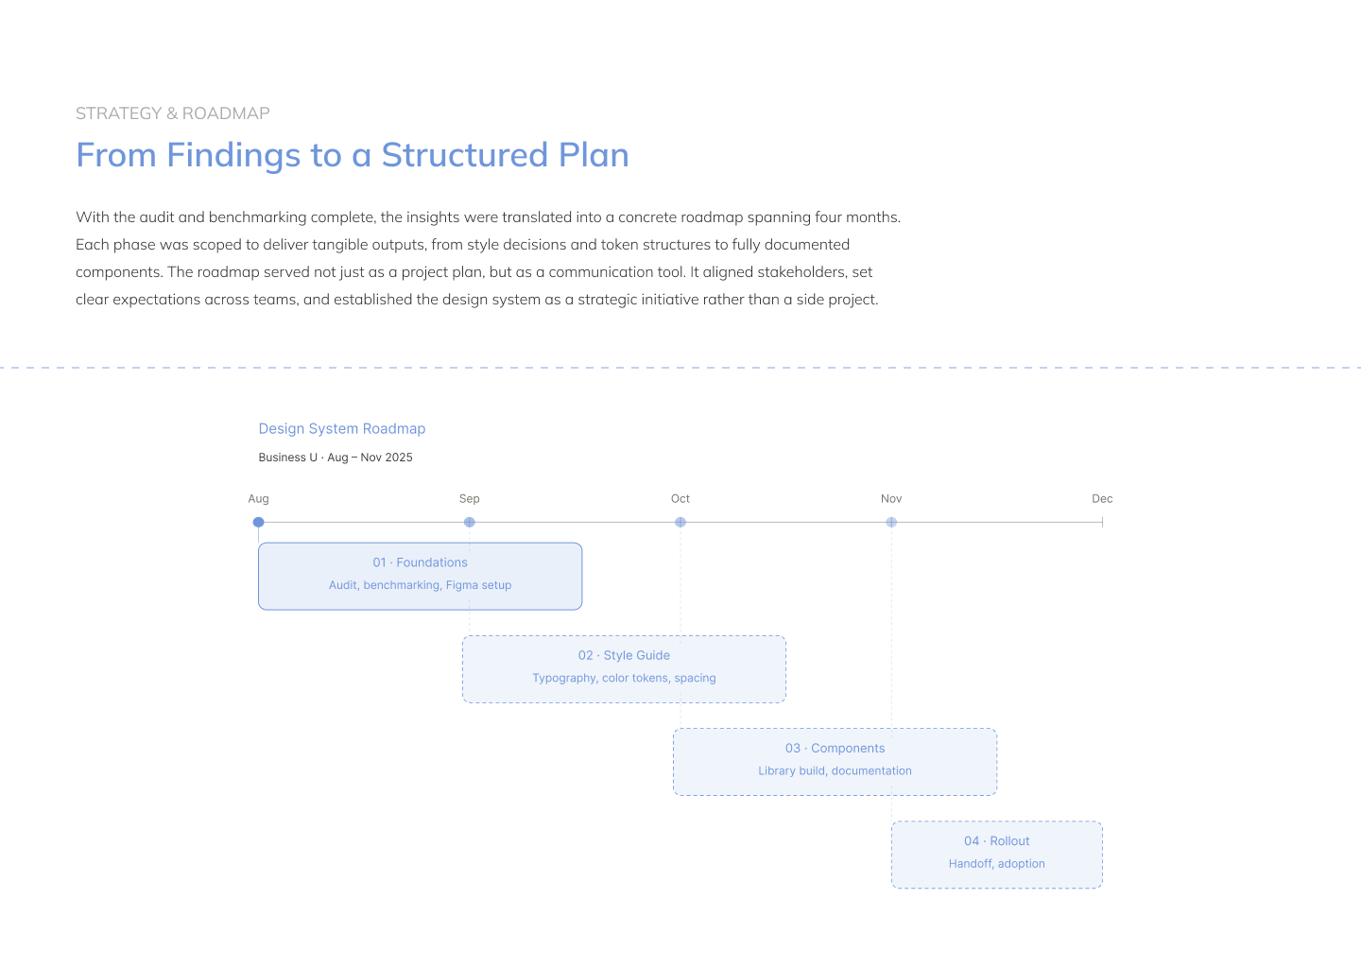Image resolution: width=1361 pixels, height=968 pixels.
Task: Select the "STRATEGY & ROADMAP" section label
Action: (x=173, y=113)
